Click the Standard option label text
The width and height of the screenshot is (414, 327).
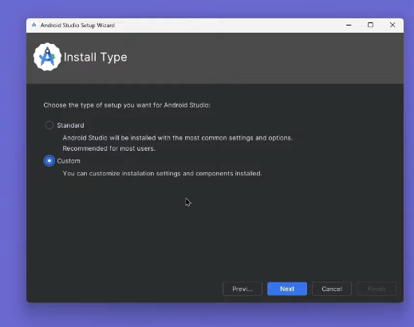(x=70, y=125)
